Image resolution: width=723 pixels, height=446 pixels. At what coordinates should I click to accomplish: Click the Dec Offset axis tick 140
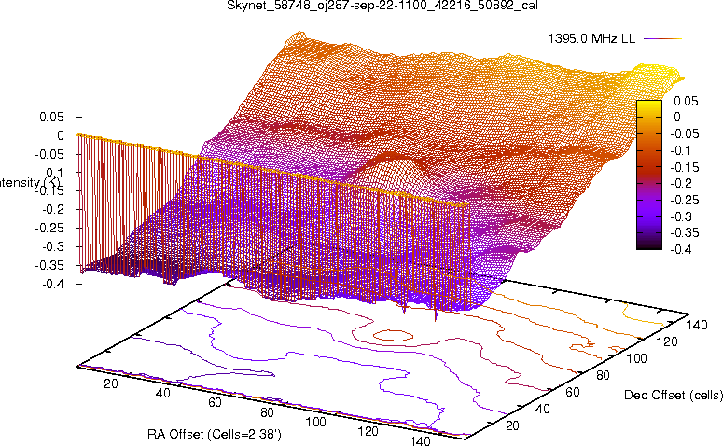tap(696, 325)
